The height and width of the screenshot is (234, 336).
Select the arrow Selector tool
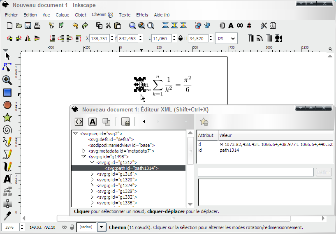click(7, 56)
